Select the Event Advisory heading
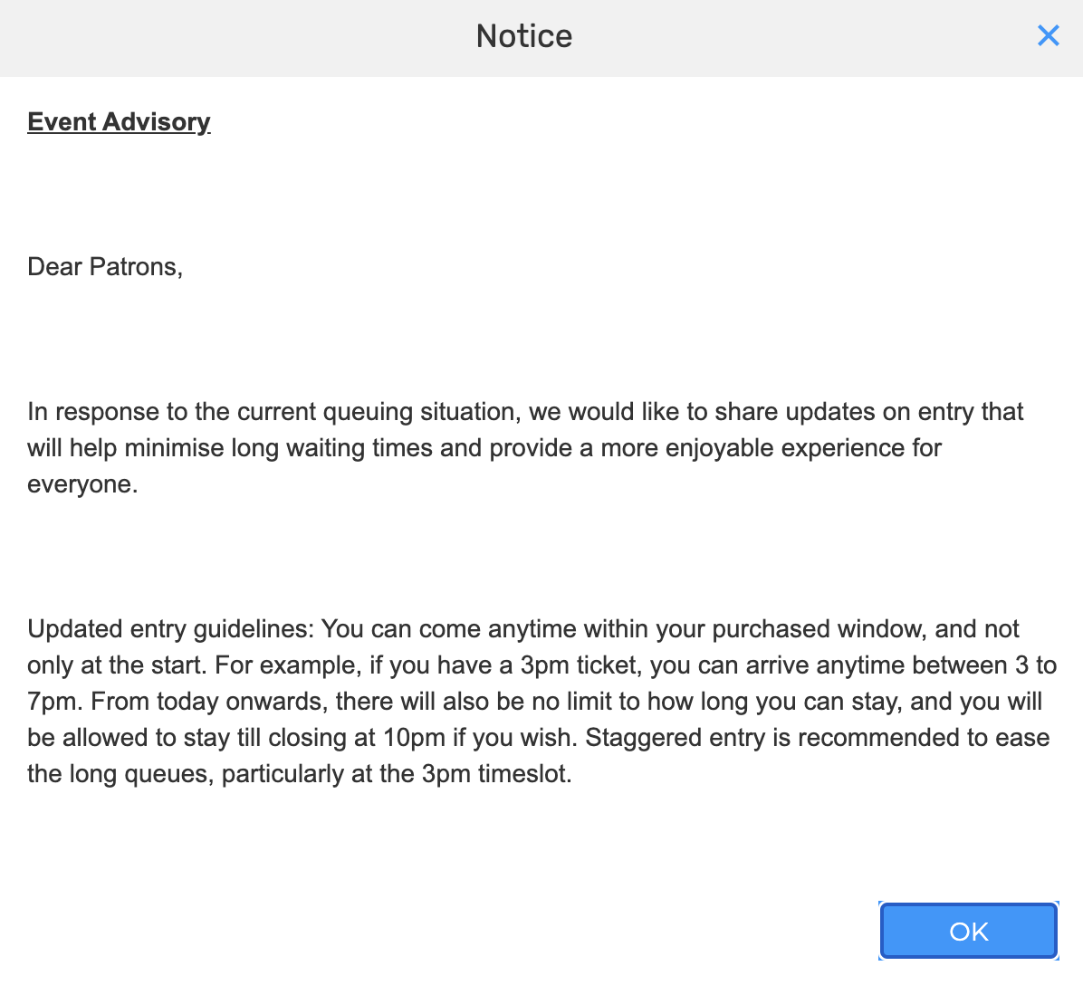The height and width of the screenshot is (985, 1083). coord(119,122)
